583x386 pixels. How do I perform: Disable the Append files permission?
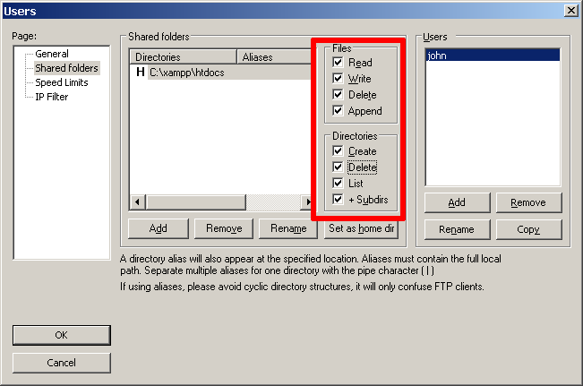click(338, 111)
